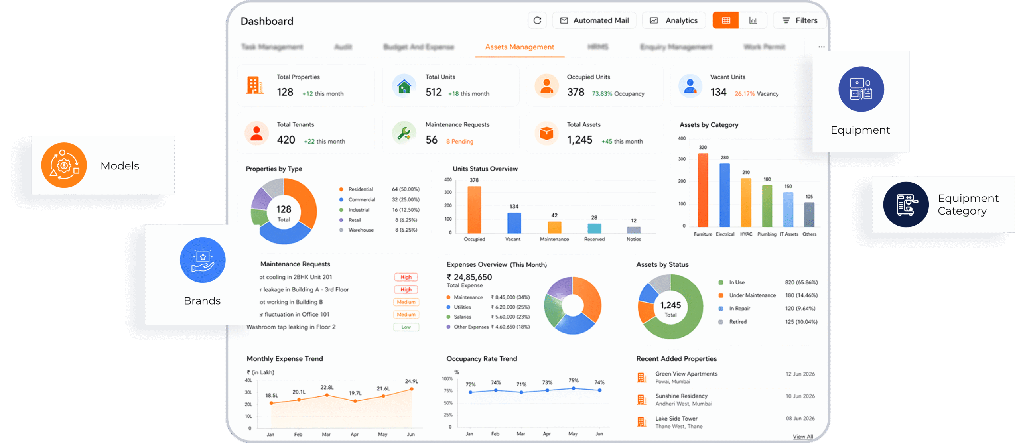Screen dimensions: 1021x443
Task: Open the Equipment Category icon
Action: coord(906,205)
